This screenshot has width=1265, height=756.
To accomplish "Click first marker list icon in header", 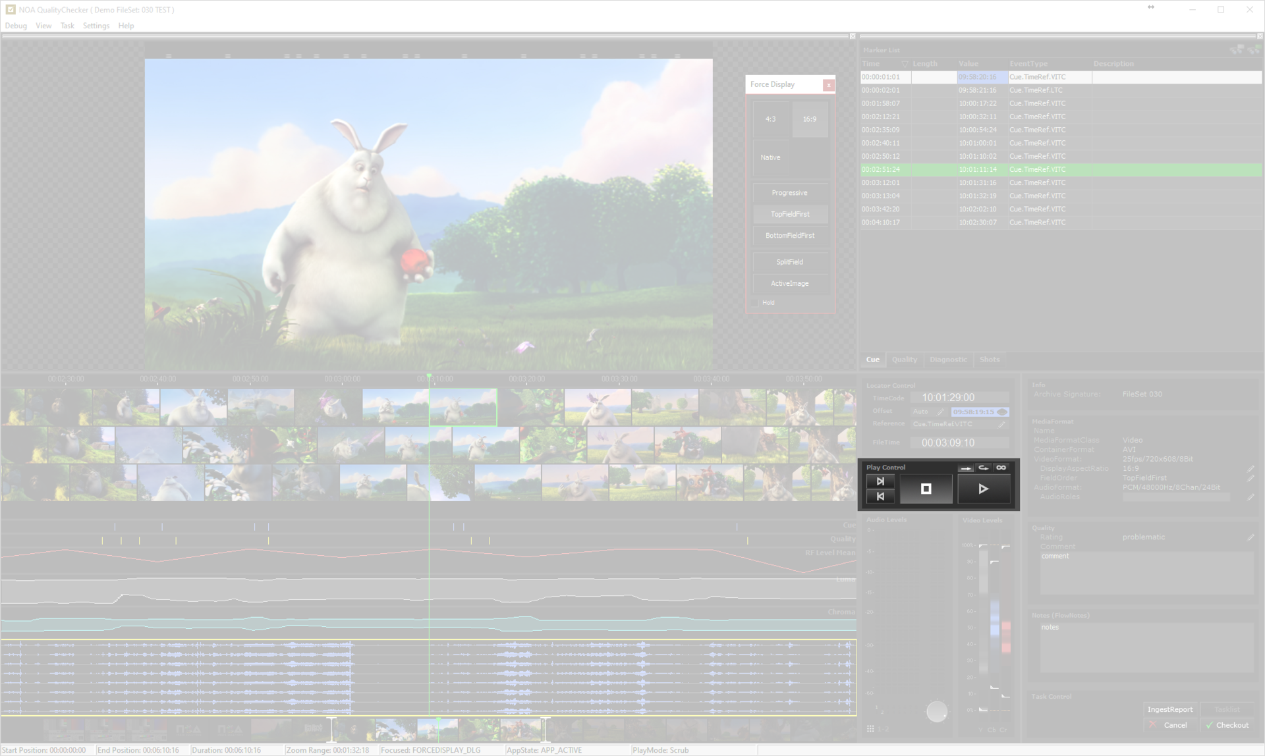I will (1237, 49).
